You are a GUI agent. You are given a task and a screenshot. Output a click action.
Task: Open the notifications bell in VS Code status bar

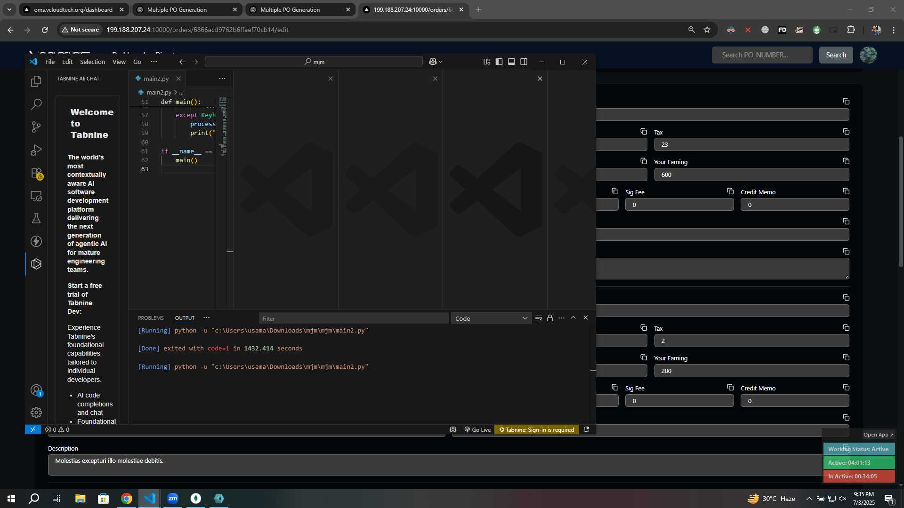pyautogui.click(x=586, y=429)
